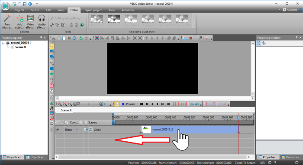The width and height of the screenshot is (303, 165).
Task: Open Video effects menu
Action: (x=30, y=22)
